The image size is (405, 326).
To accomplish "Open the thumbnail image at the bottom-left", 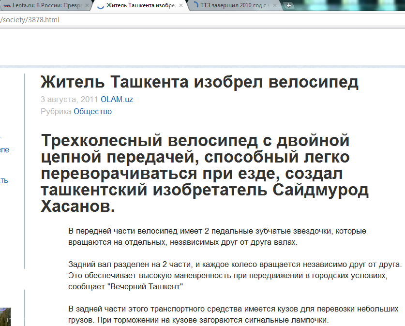I will [x=5, y=316].
